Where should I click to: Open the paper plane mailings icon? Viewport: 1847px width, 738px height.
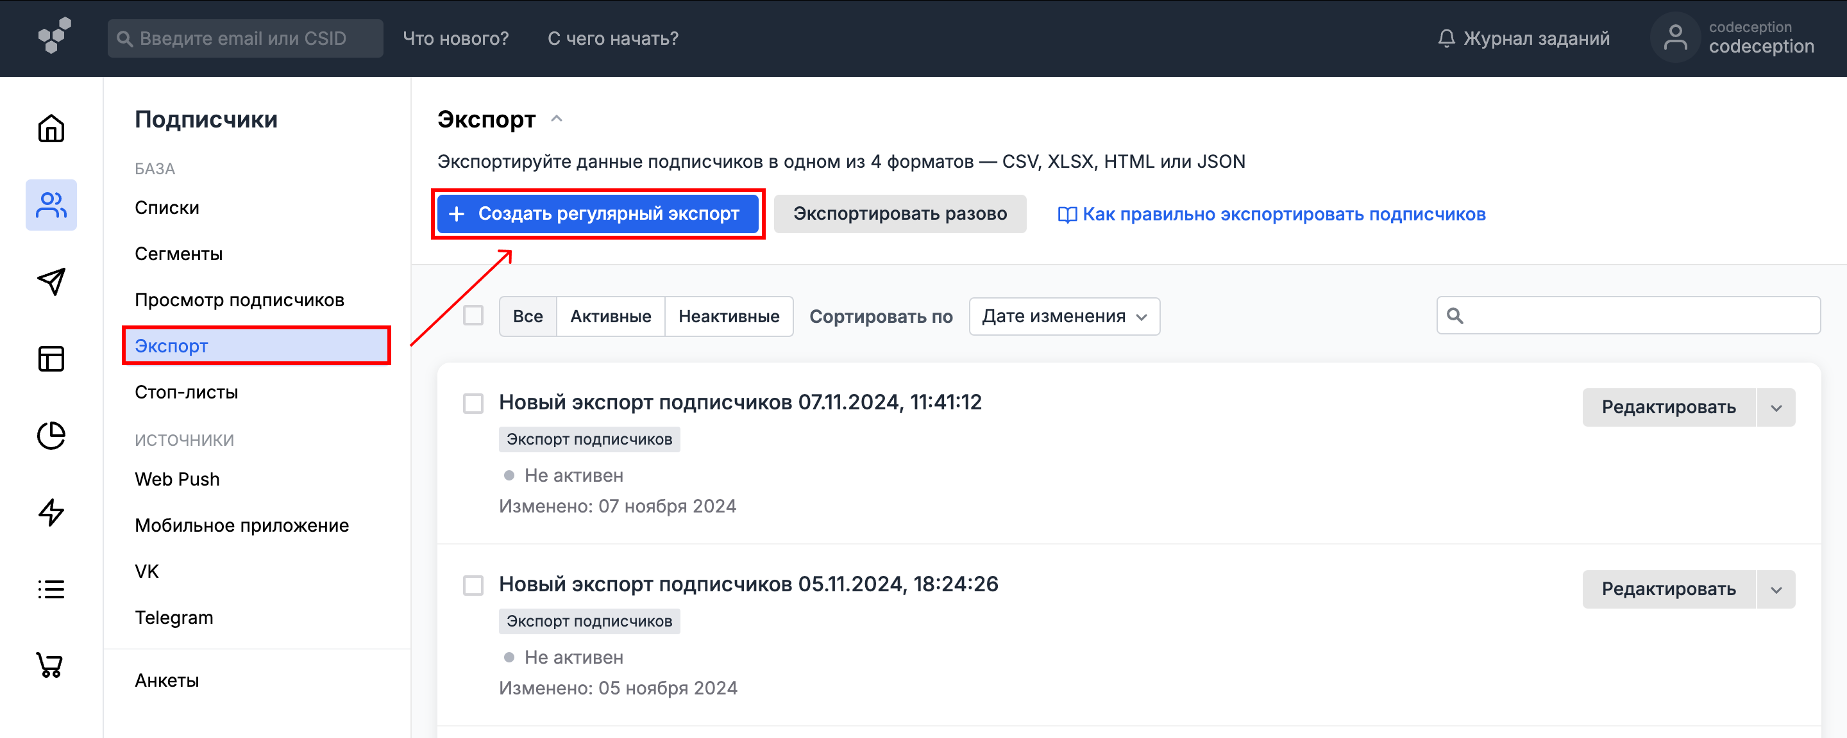click(x=51, y=282)
